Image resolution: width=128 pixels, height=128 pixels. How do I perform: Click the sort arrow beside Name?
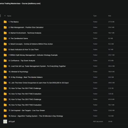click(5, 16)
